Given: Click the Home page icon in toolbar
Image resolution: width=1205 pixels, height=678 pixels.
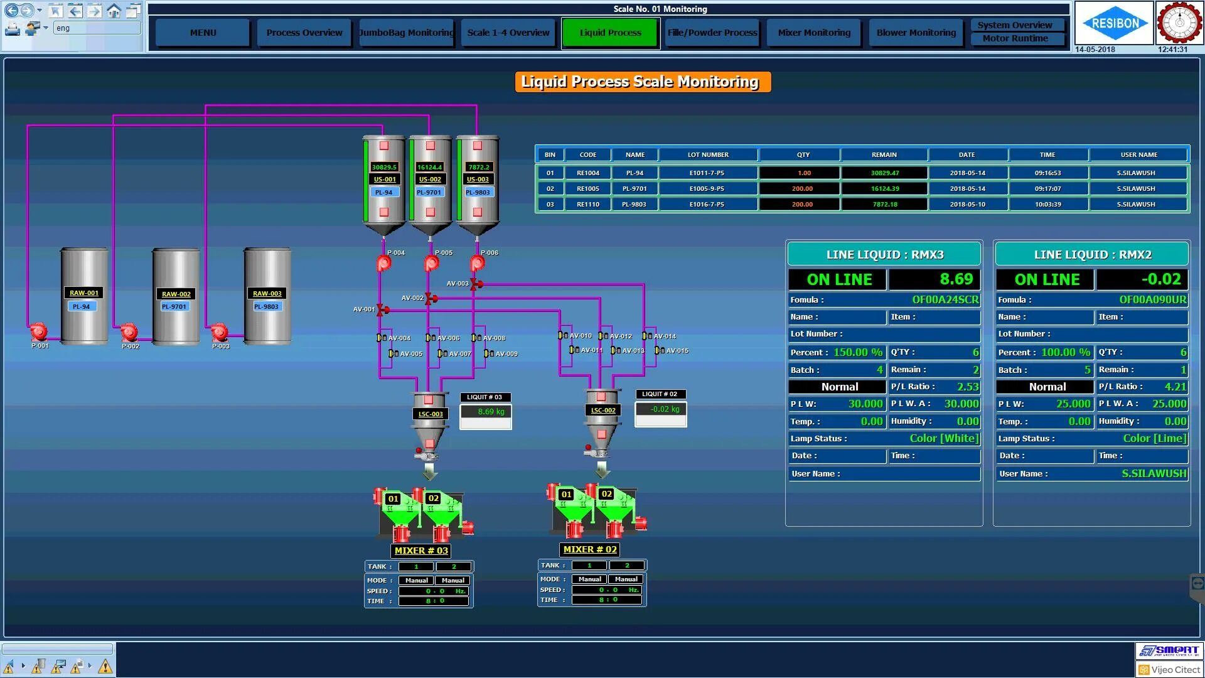Looking at the screenshot, I should pos(114,11).
